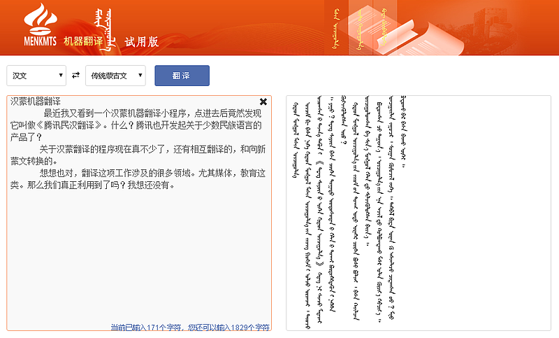Open the 汉文 source language dropdown
Screen dimensions: 559x338
(36, 76)
